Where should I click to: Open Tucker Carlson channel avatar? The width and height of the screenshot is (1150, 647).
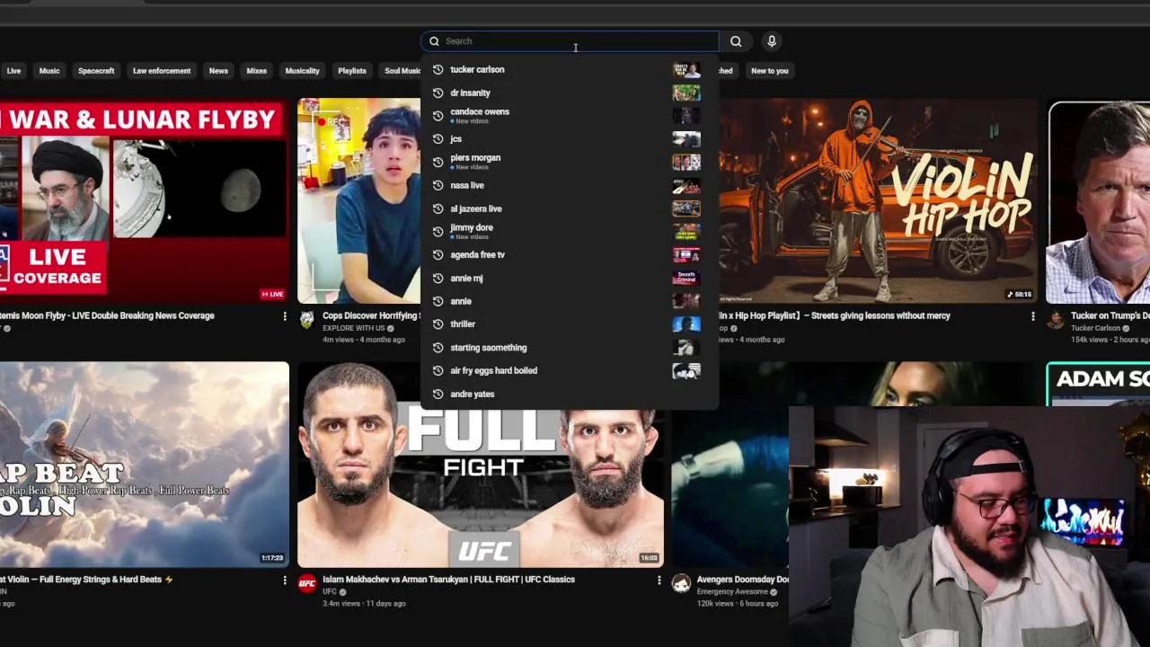(1055, 319)
